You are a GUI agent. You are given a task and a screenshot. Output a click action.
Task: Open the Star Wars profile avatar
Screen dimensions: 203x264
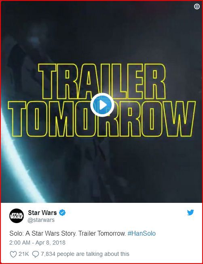[x=17, y=216]
